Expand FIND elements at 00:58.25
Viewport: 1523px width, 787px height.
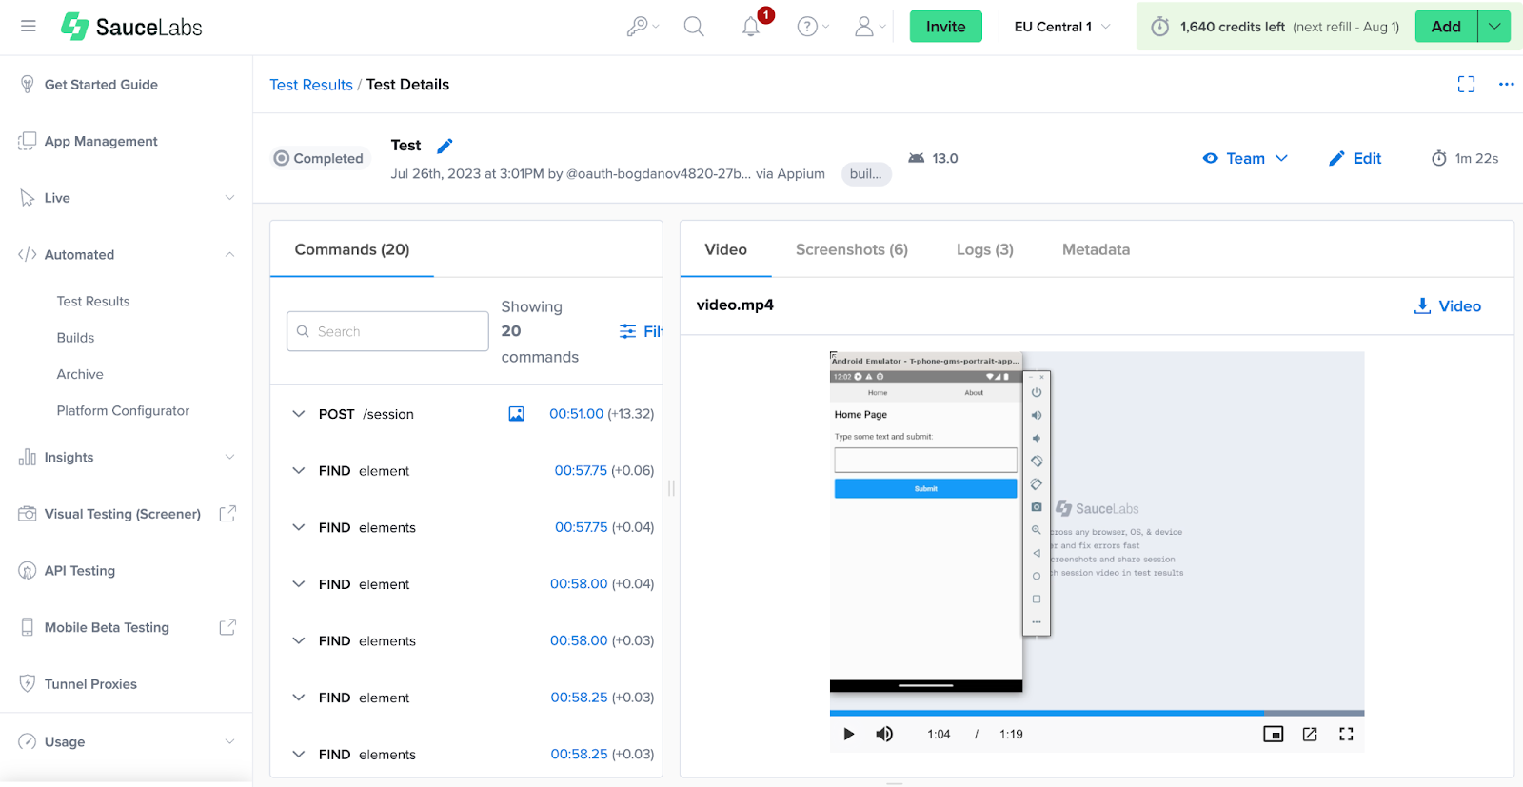tap(299, 755)
